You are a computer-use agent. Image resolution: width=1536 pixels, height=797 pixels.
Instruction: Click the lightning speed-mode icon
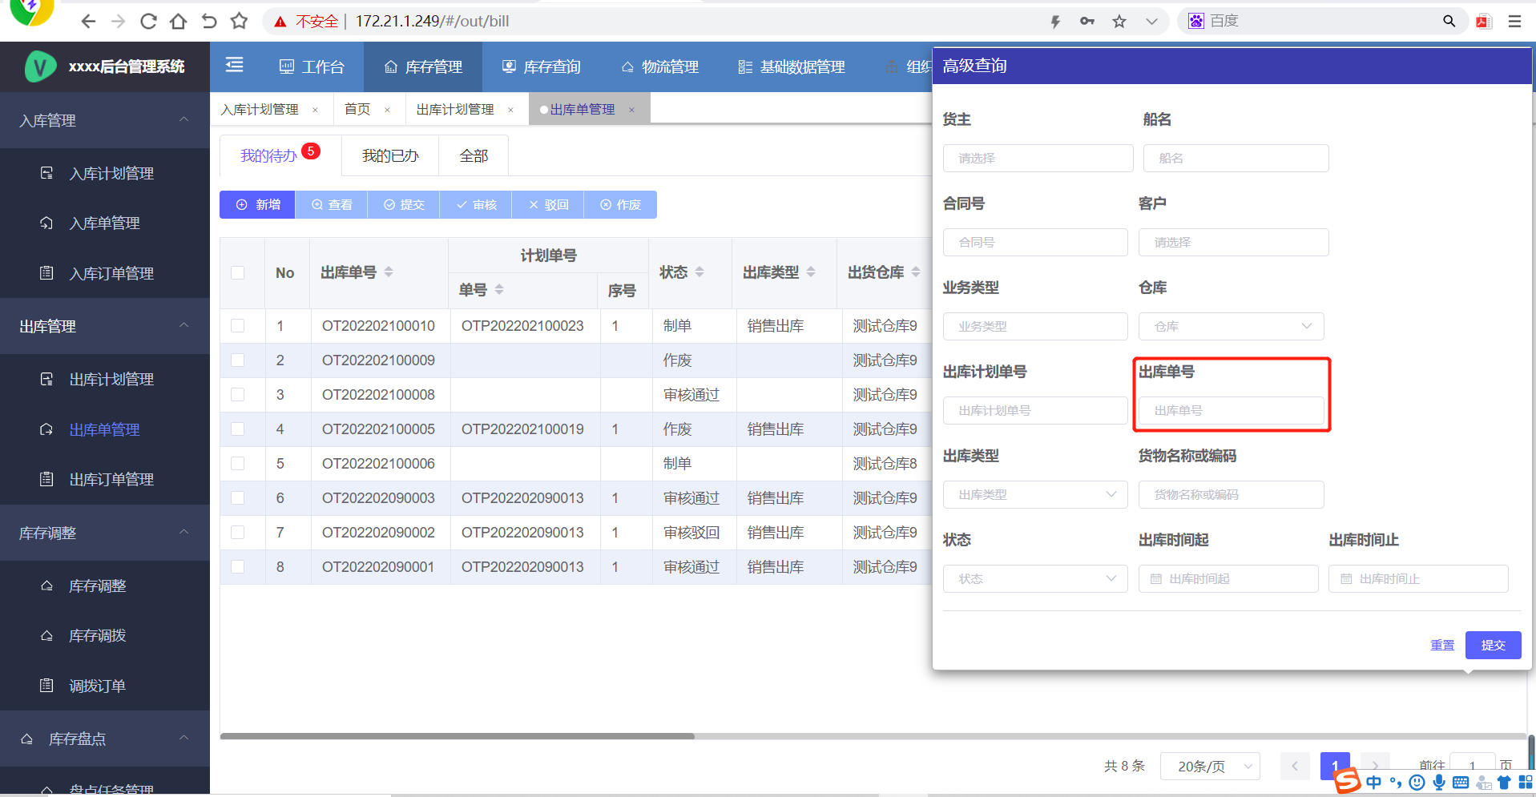1055,22
